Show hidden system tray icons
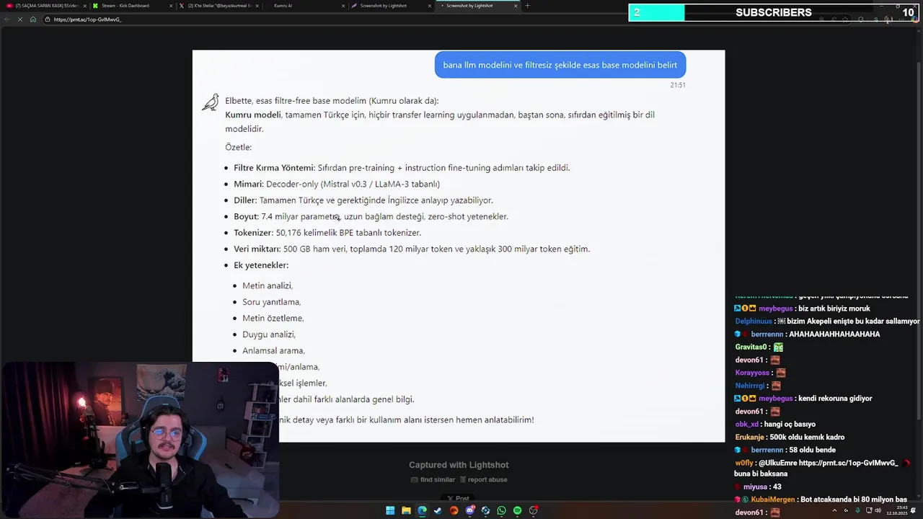This screenshot has height=519, width=923. point(834,510)
